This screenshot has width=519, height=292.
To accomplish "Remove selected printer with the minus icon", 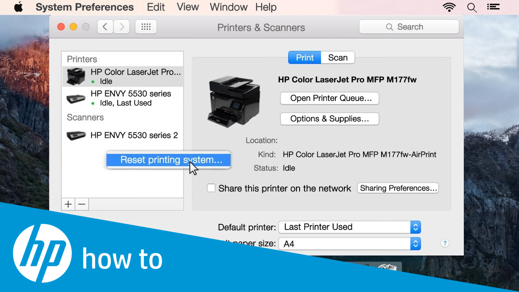I will tap(81, 204).
